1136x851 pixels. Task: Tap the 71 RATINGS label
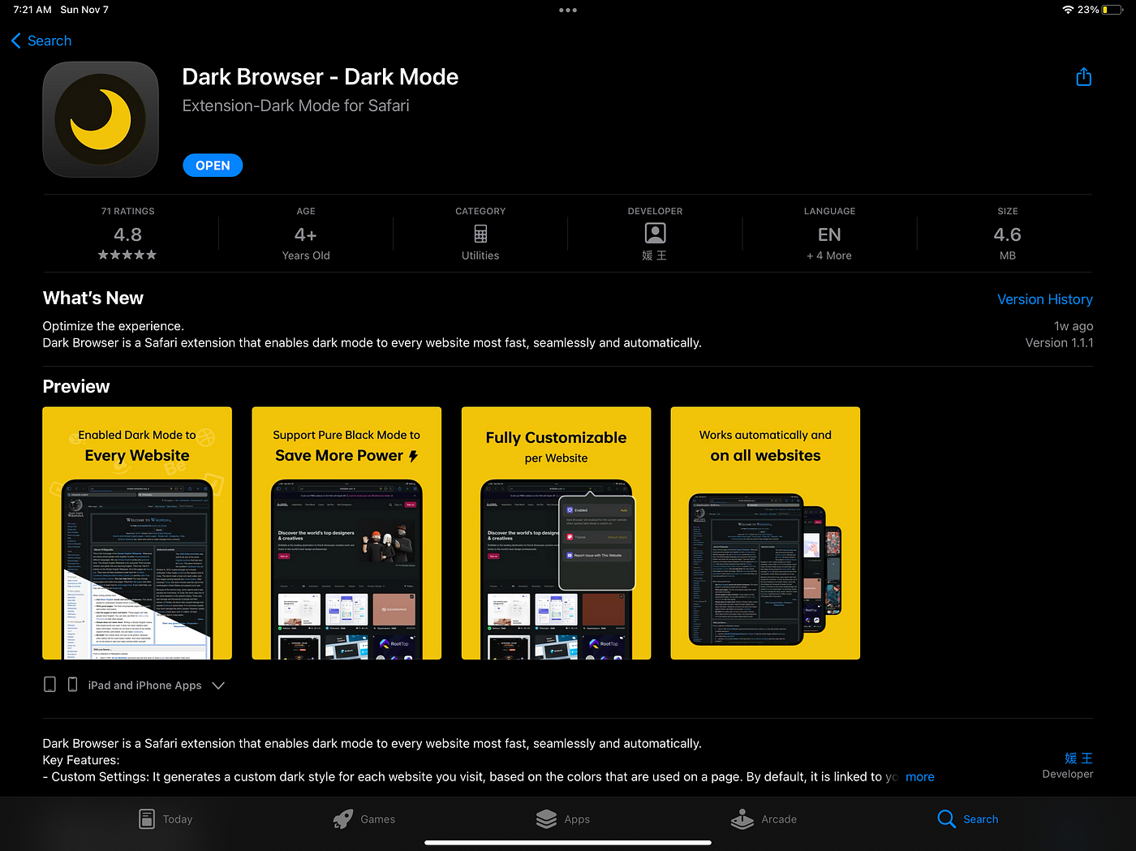pyautogui.click(x=127, y=211)
